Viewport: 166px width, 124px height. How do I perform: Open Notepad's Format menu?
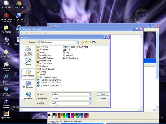[x=33, y=33]
